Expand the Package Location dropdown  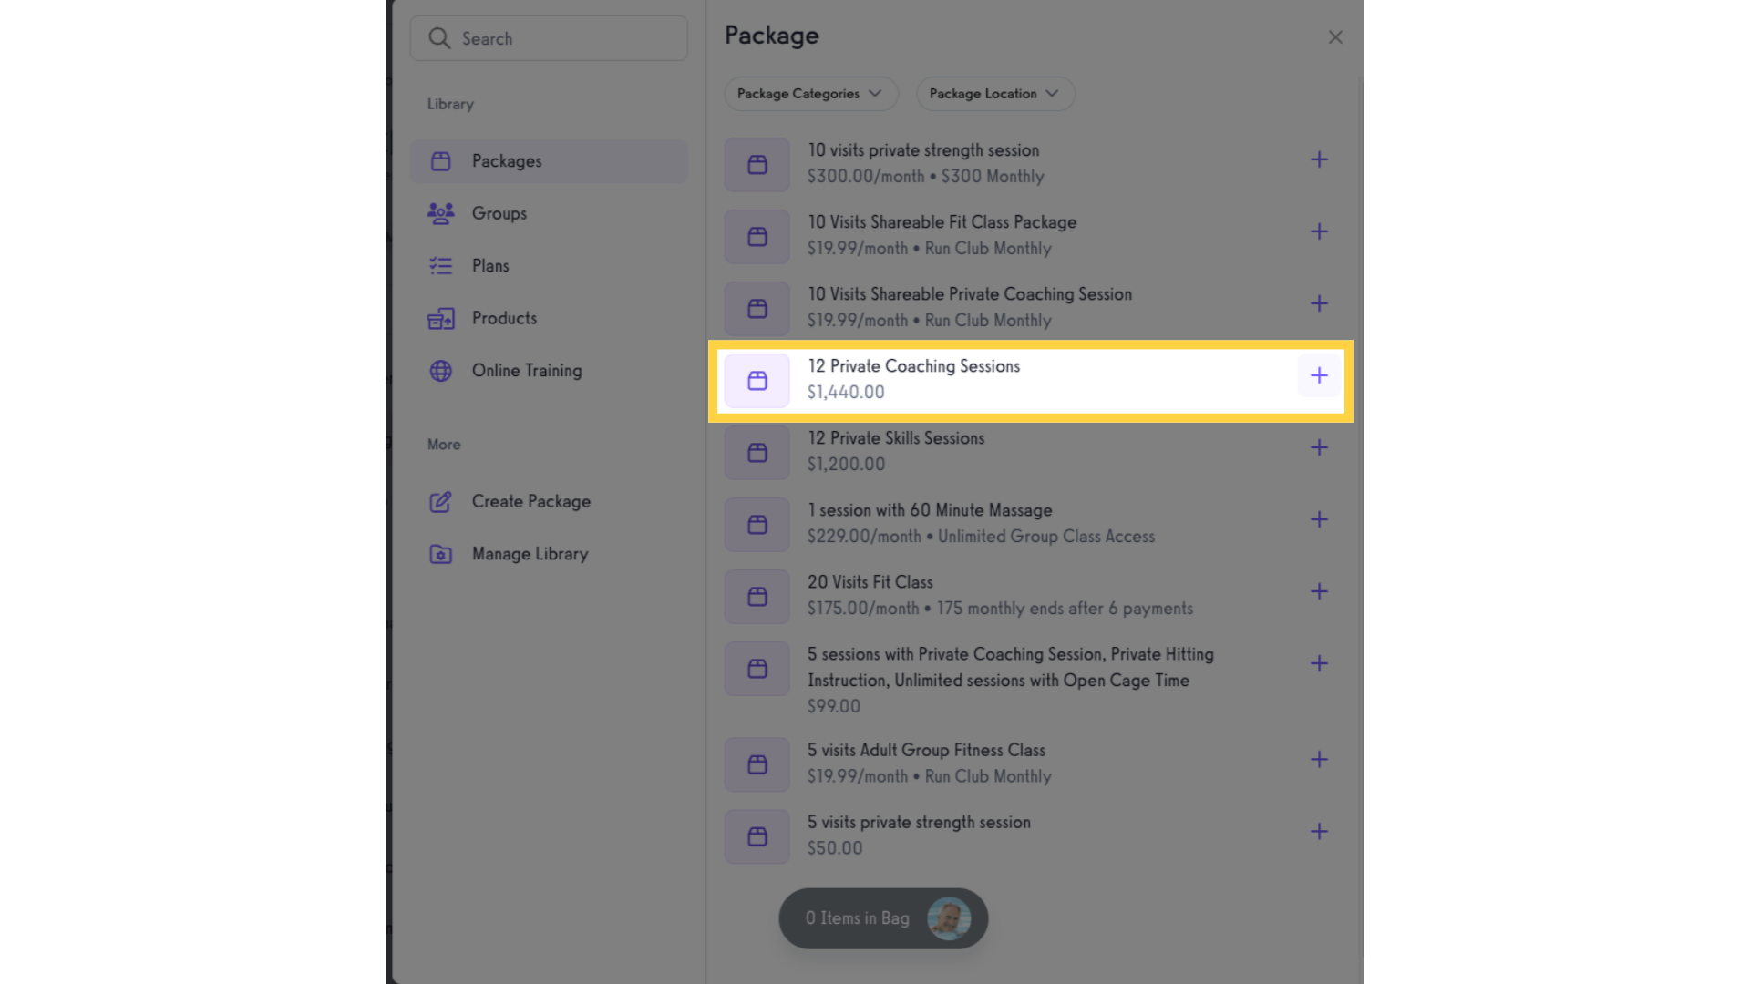pyautogui.click(x=995, y=94)
